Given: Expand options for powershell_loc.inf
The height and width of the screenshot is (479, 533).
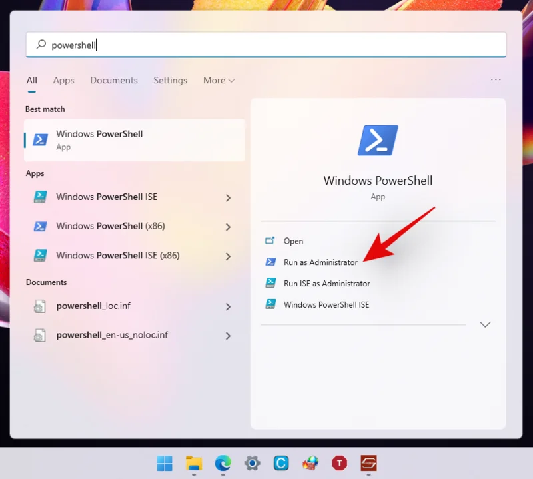Looking at the screenshot, I should 228,307.
